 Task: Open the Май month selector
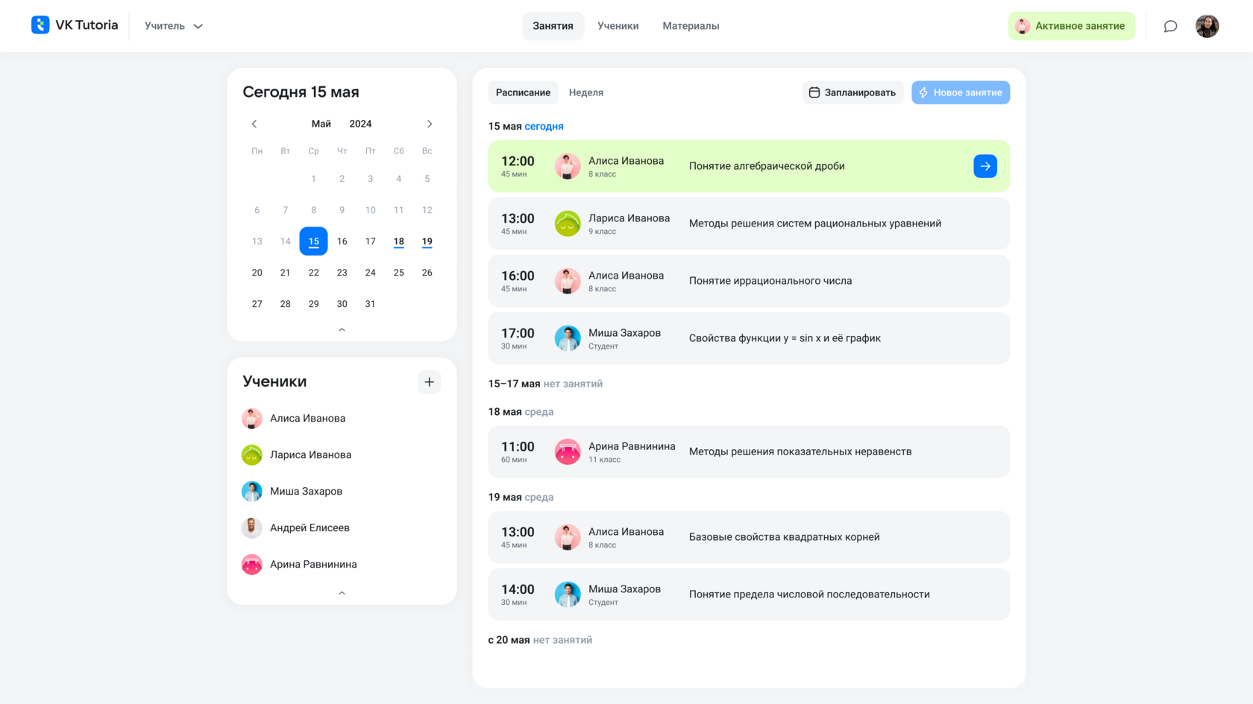click(321, 124)
